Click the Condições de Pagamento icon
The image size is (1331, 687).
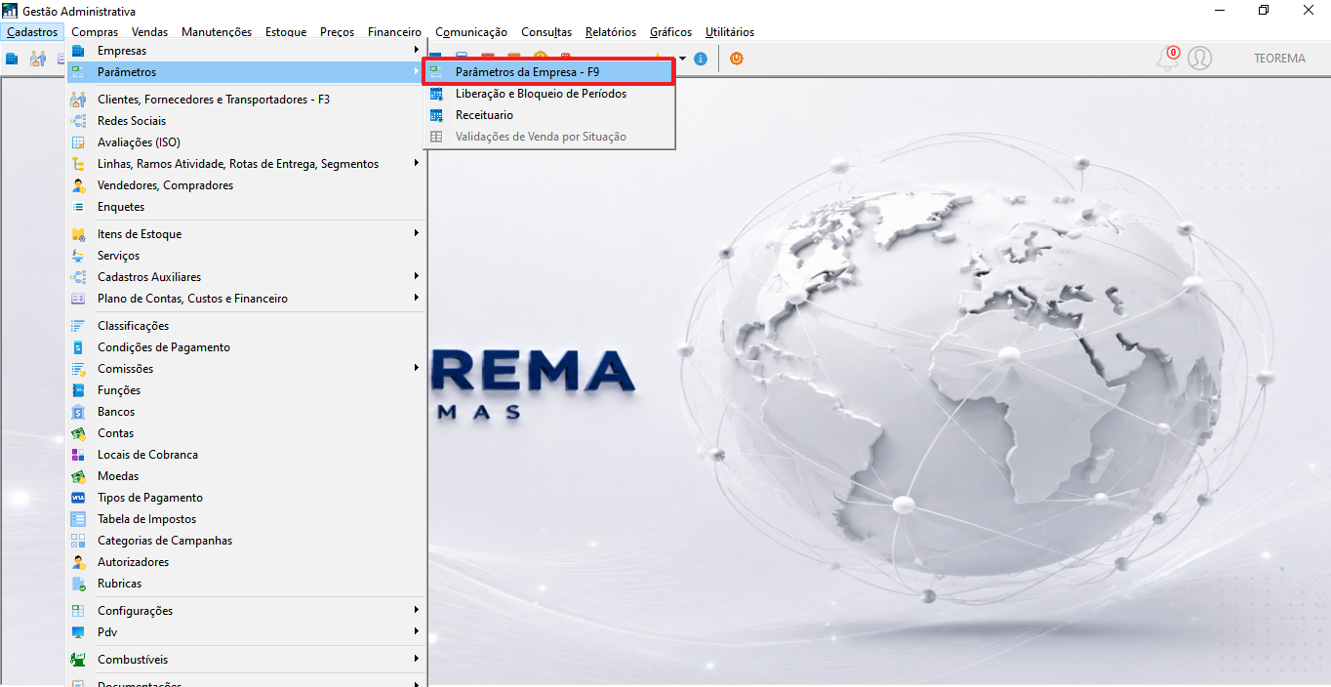(x=78, y=347)
